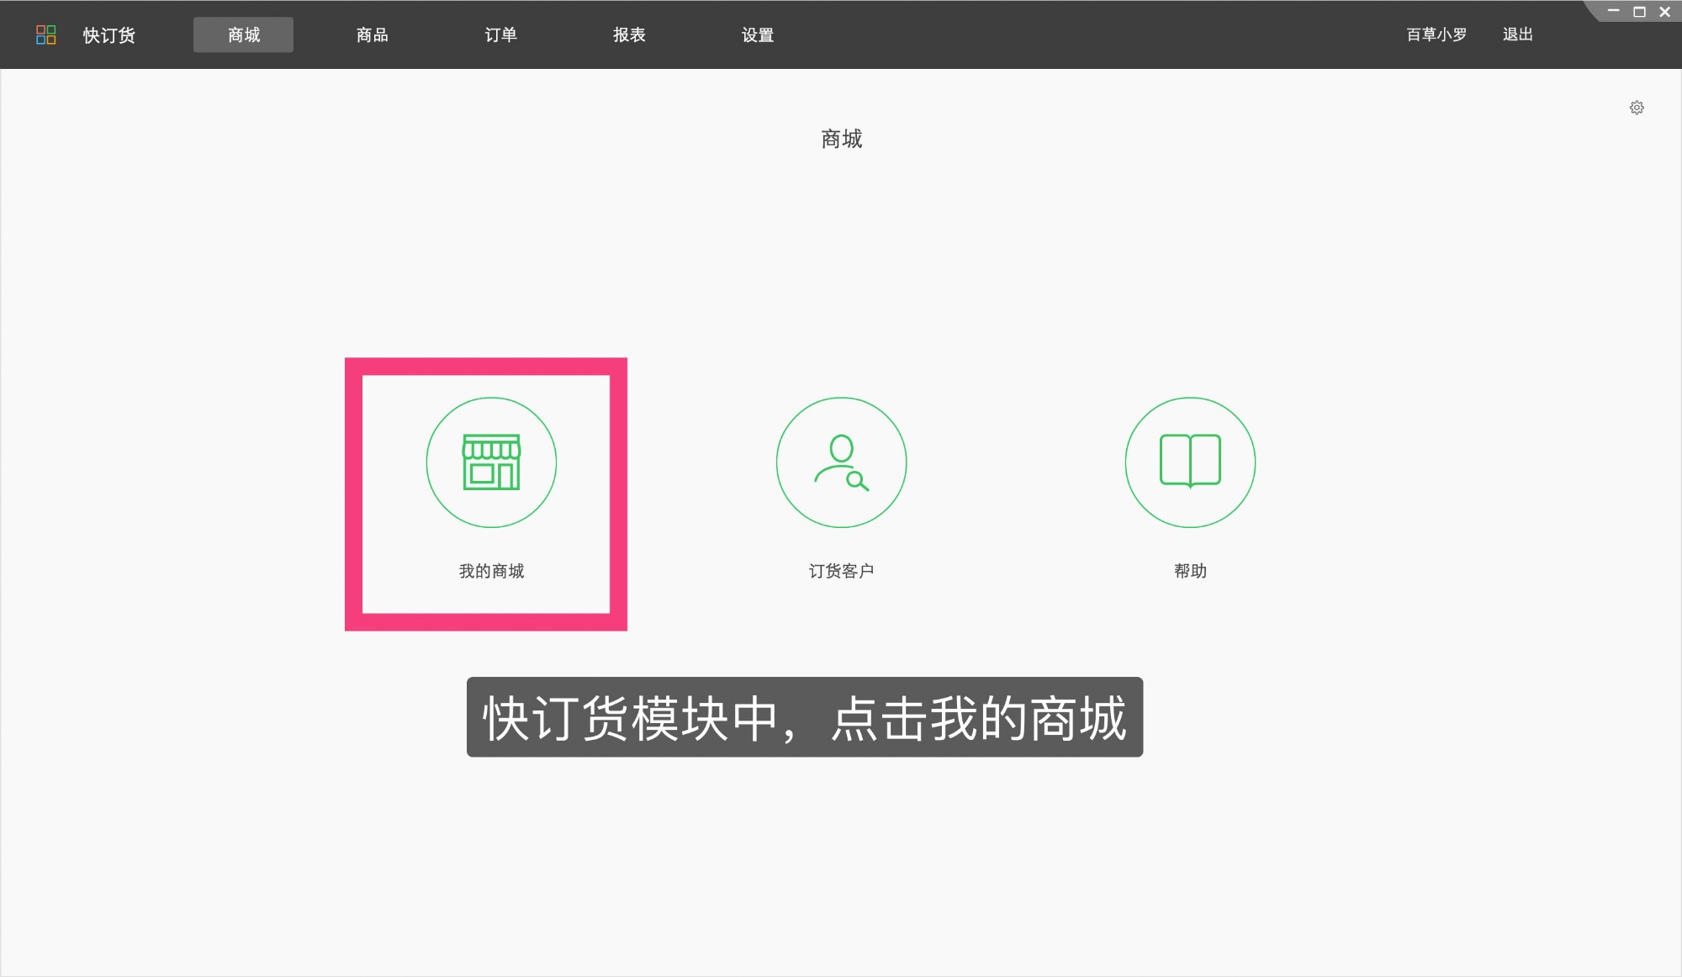Open help by clicking the open-book icon
1682x977 pixels.
(x=1189, y=462)
